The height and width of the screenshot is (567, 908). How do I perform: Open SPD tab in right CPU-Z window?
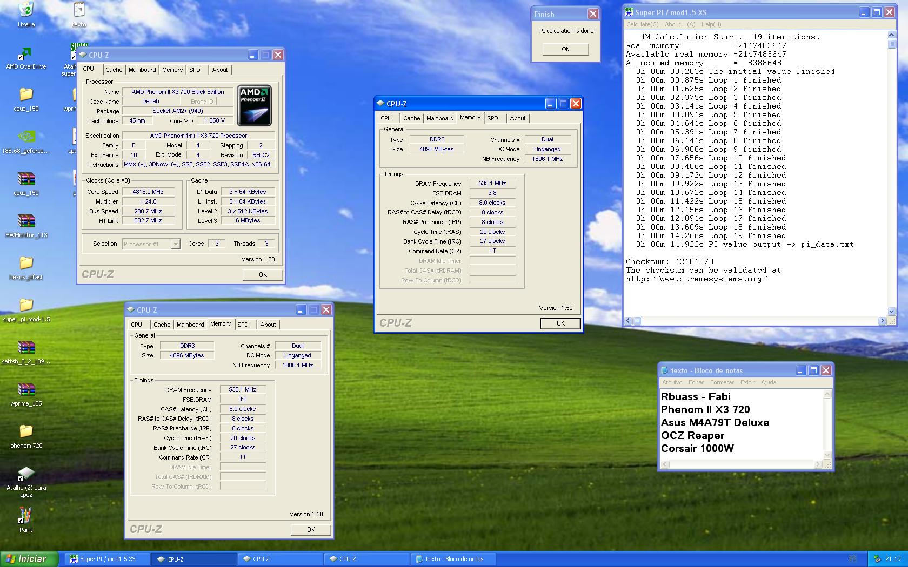tap(493, 118)
